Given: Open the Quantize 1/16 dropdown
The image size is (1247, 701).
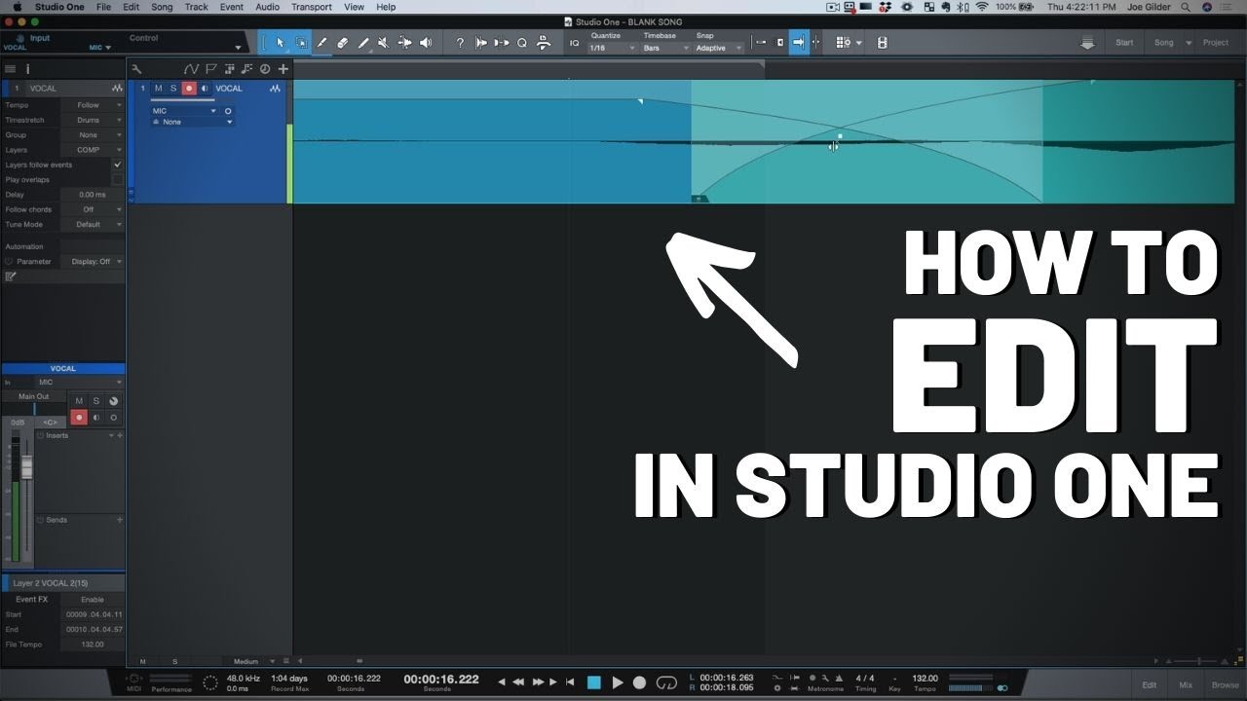Looking at the screenshot, I should click(x=612, y=48).
